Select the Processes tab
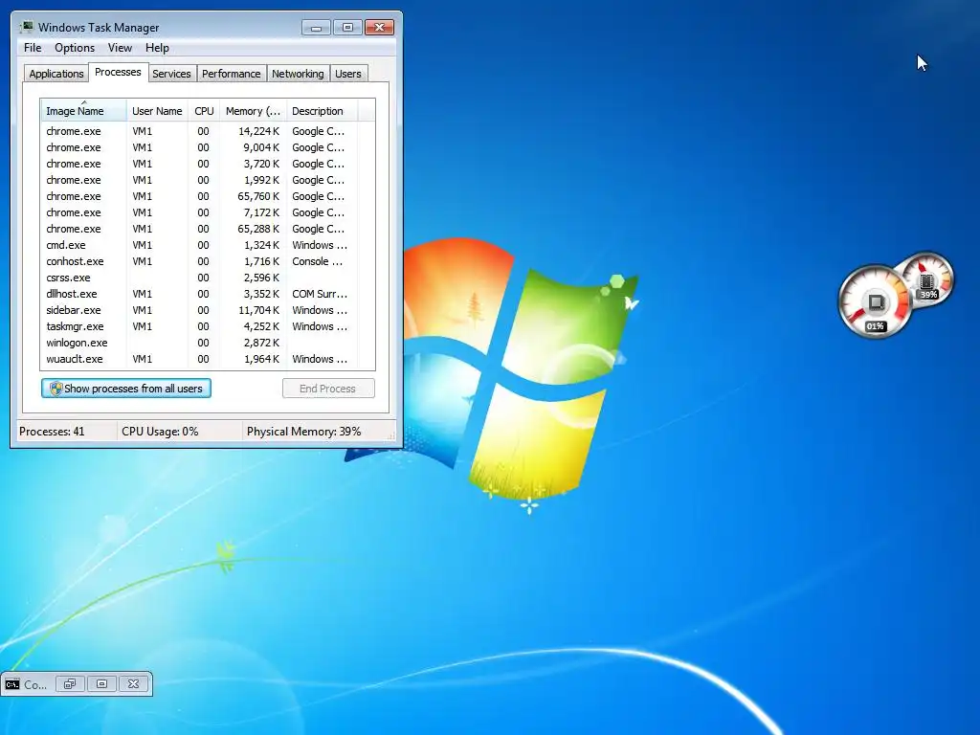The height and width of the screenshot is (735, 980). click(118, 73)
